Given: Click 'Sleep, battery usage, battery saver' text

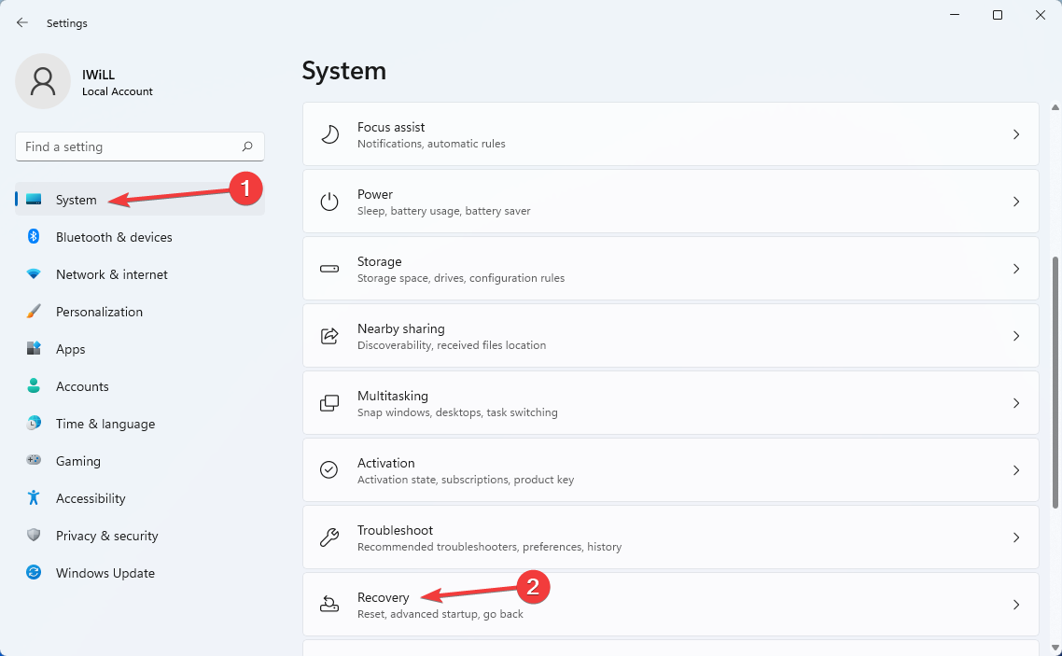Looking at the screenshot, I should point(443,211).
